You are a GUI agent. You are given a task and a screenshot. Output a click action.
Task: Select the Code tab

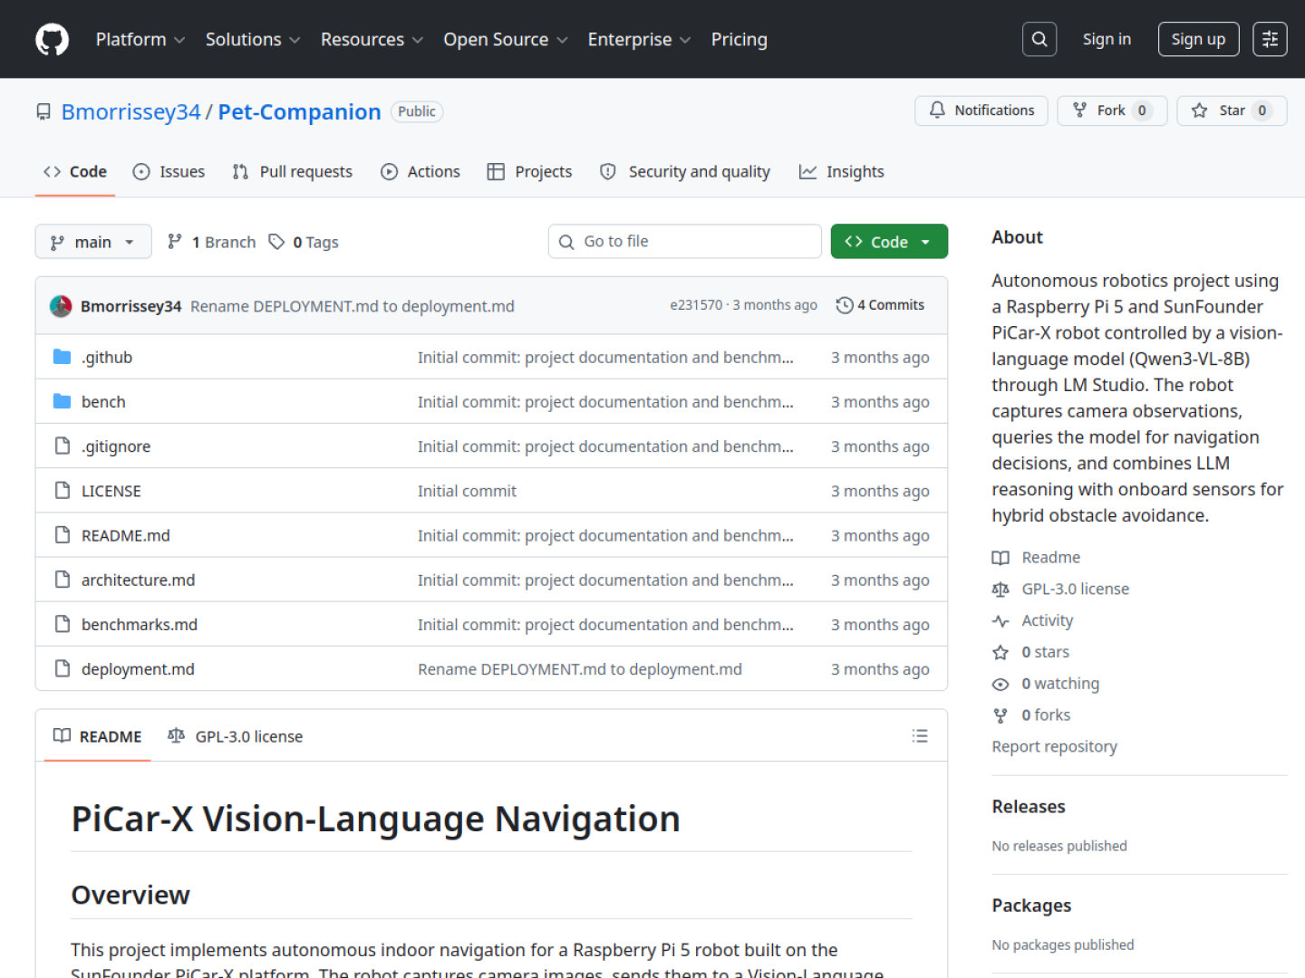75,171
